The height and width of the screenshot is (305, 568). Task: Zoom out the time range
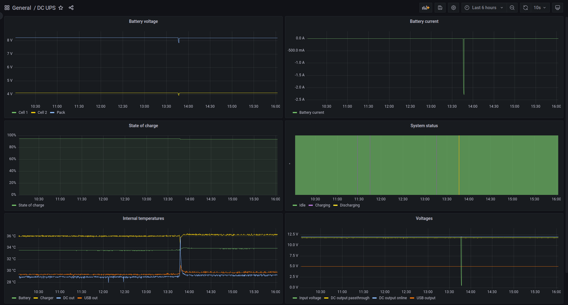513,8
